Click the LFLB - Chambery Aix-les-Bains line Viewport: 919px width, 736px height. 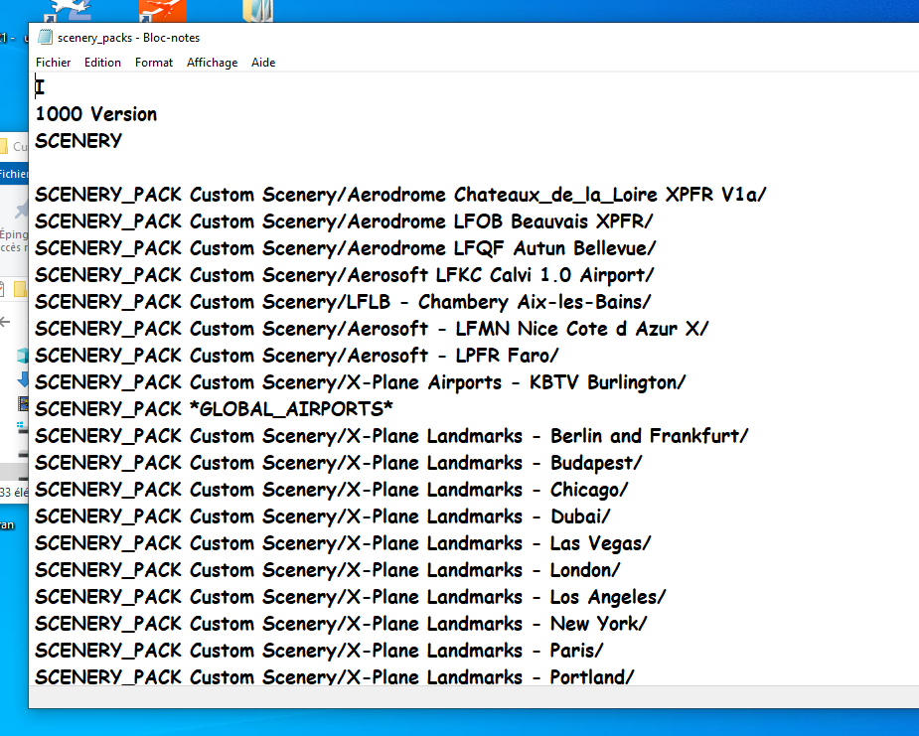tap(343, 302)
